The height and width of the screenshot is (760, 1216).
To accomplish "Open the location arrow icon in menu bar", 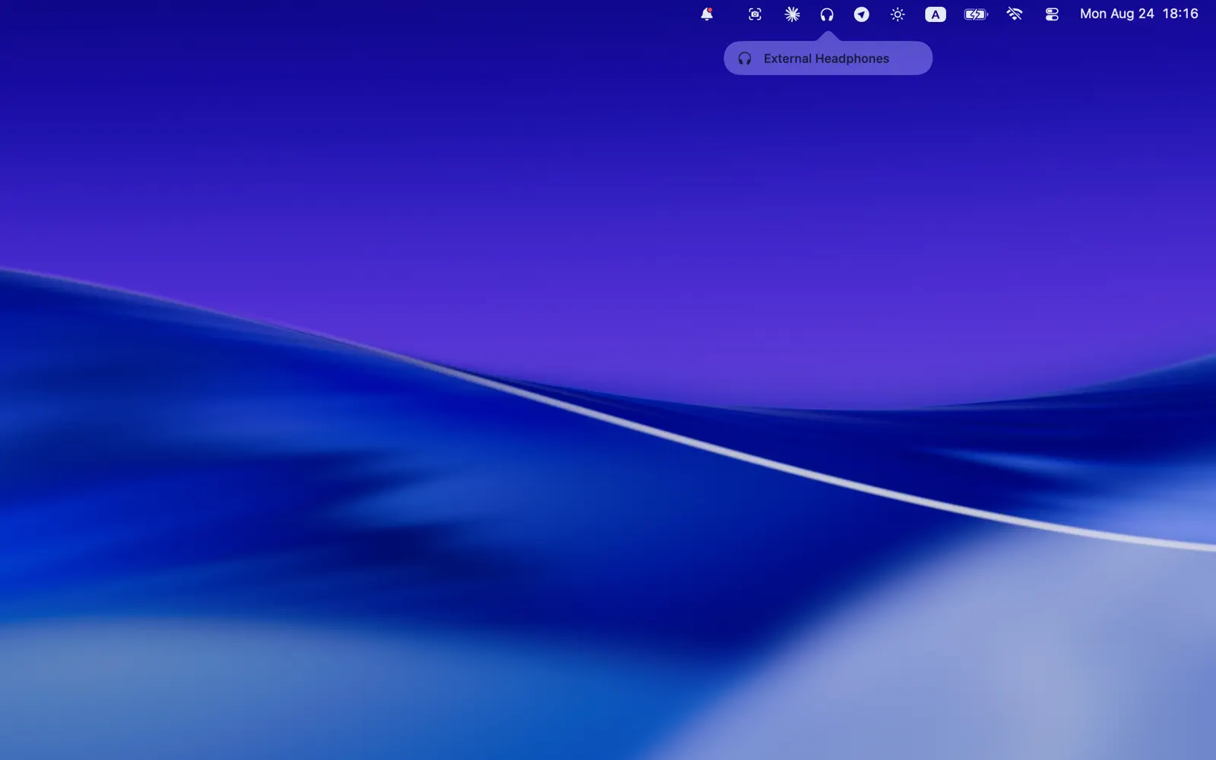I will tap(861, 14).
